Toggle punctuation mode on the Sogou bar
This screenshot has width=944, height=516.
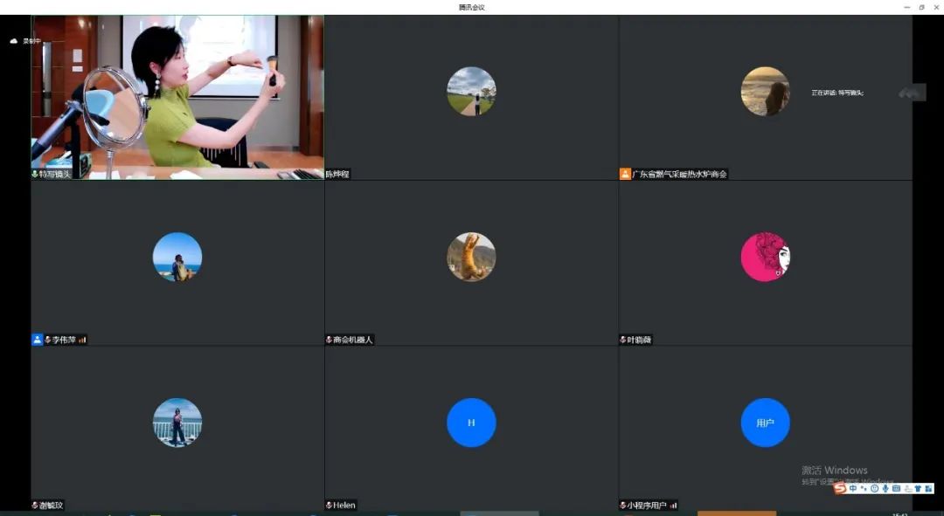coord(864,488)
